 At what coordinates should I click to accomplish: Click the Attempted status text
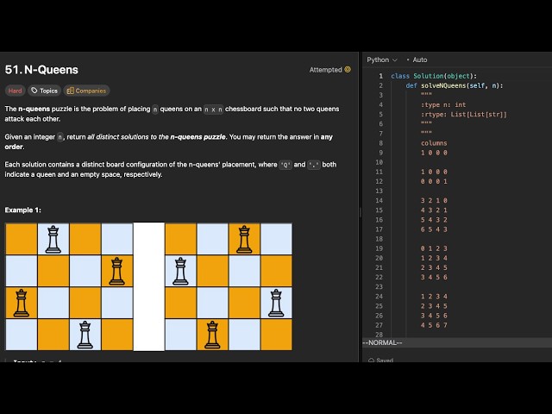(326, 70)
